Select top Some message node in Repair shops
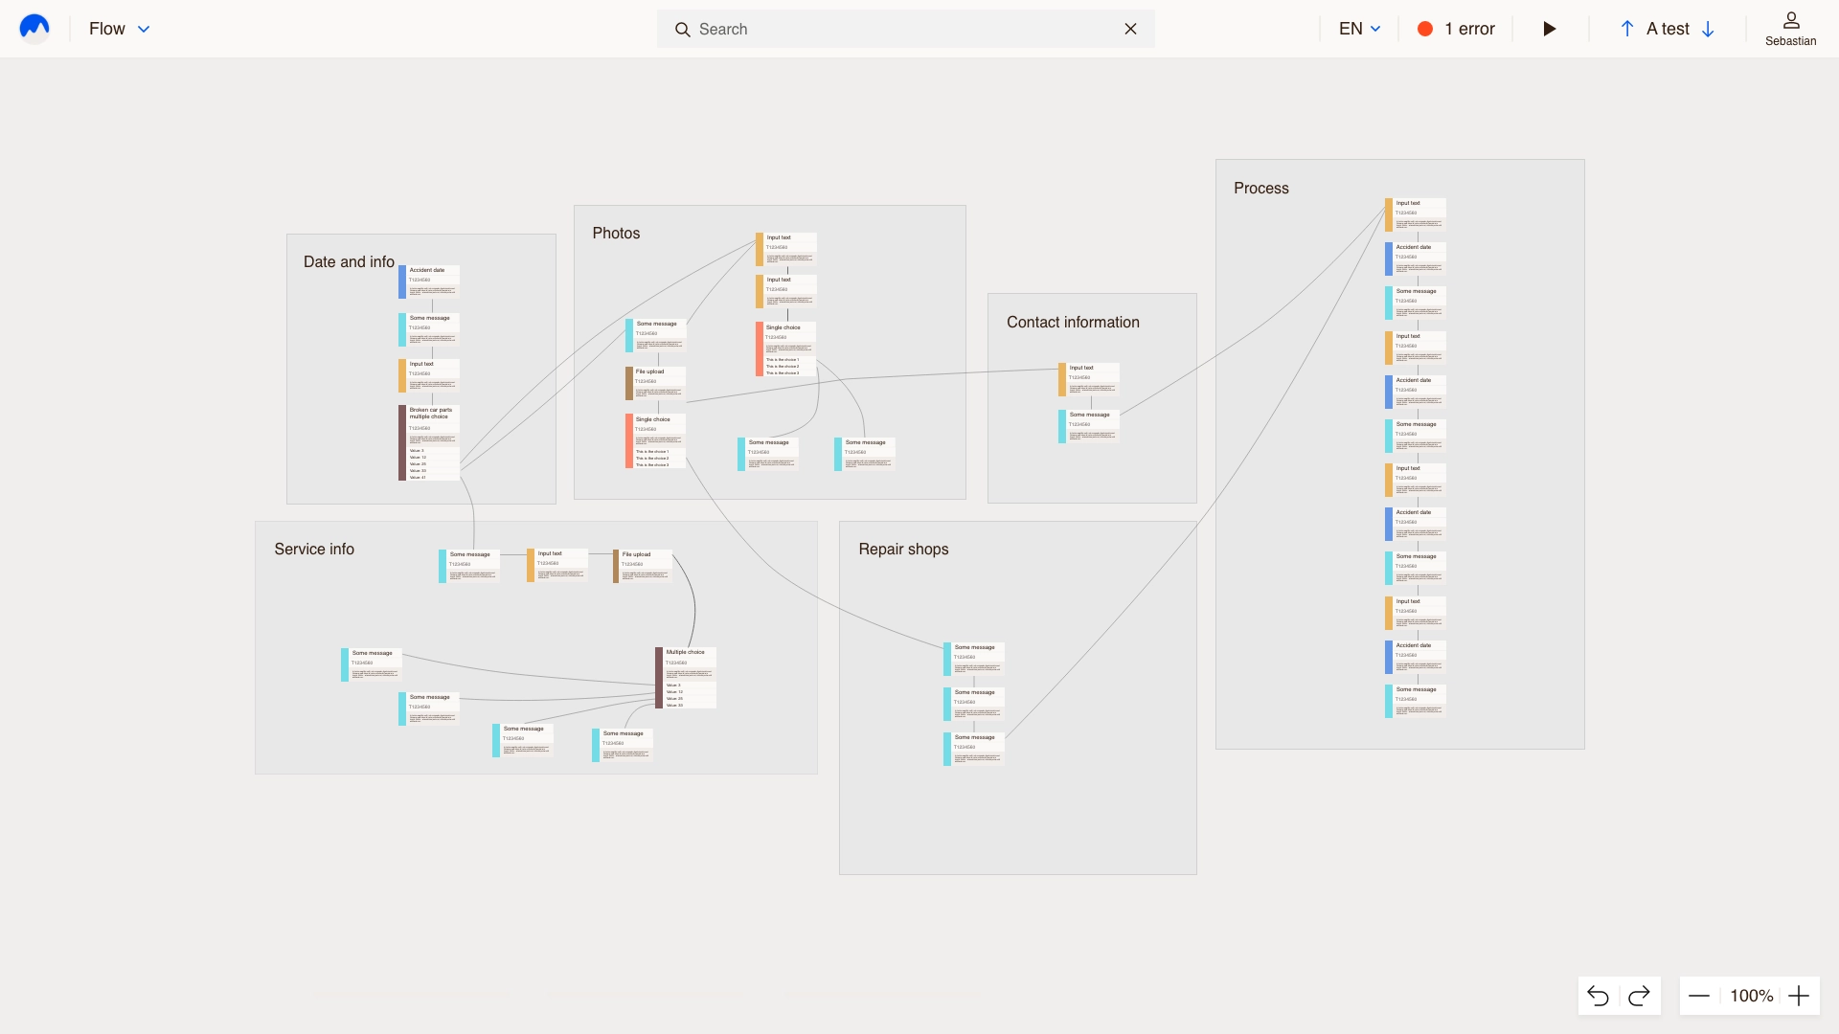The image size is (1839, 1034). click(x=974, y=659)
